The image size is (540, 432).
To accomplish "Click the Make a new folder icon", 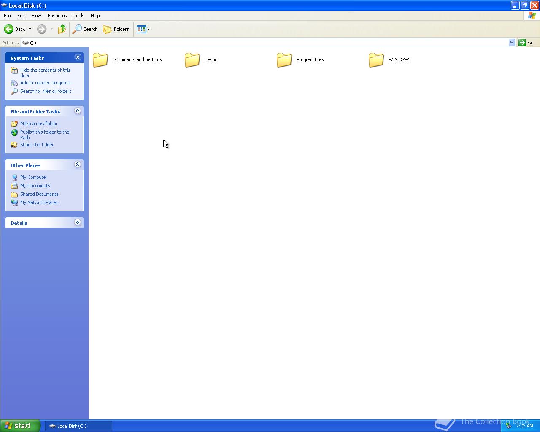I will tap(14, 124).
